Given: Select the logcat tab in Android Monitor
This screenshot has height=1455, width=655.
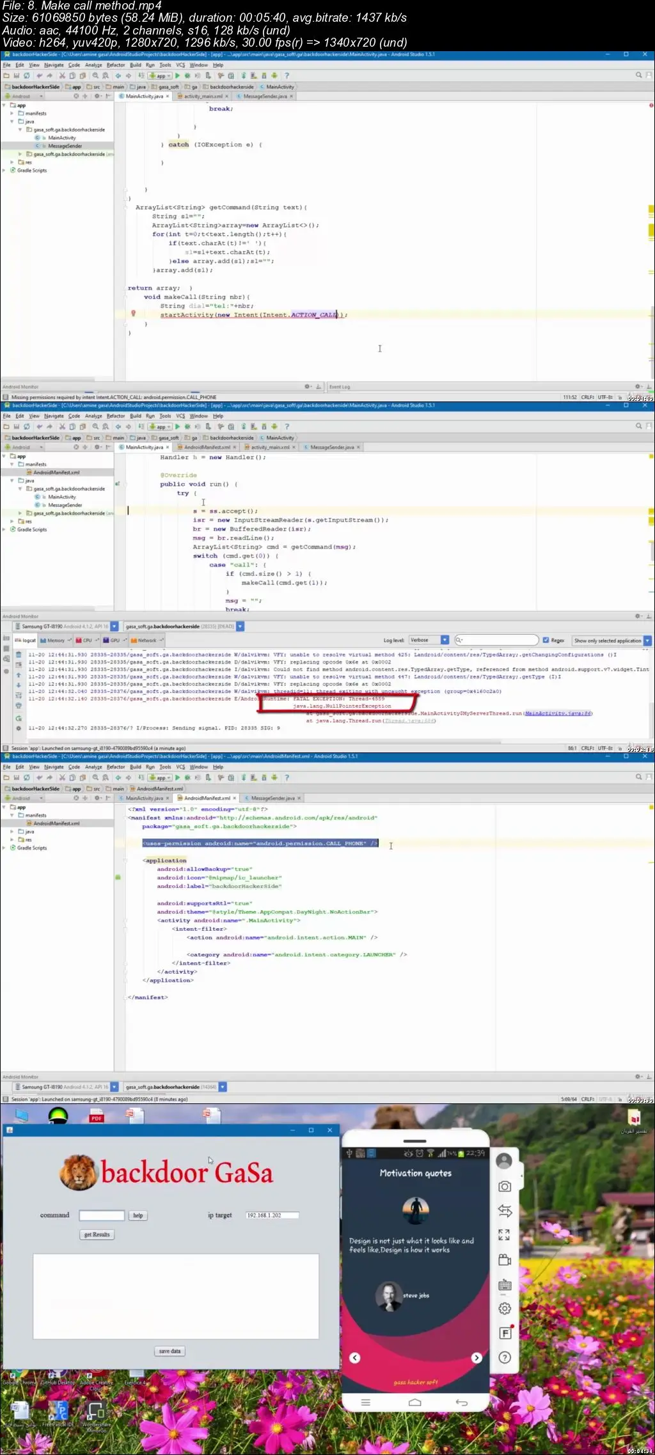Looking at the screenshot, I should 26,640.
